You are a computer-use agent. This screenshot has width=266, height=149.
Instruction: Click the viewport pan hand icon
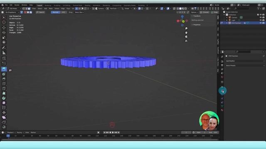(186, 33)
